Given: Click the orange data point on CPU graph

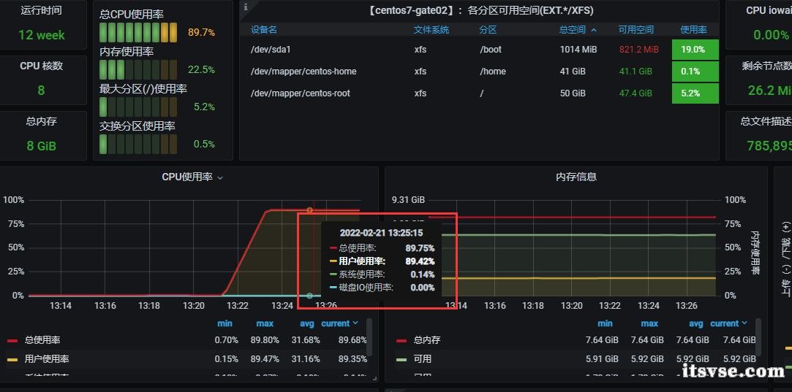Looking at the screenshot, I should click(309, 210).
